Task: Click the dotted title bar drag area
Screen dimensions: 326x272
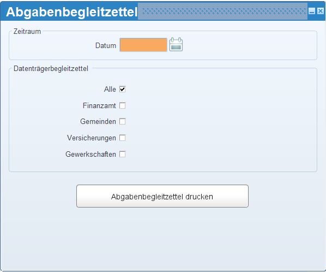Action: point(222,11)
